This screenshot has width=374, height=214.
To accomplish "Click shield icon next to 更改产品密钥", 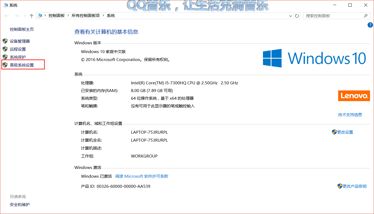I will (340, 186).
